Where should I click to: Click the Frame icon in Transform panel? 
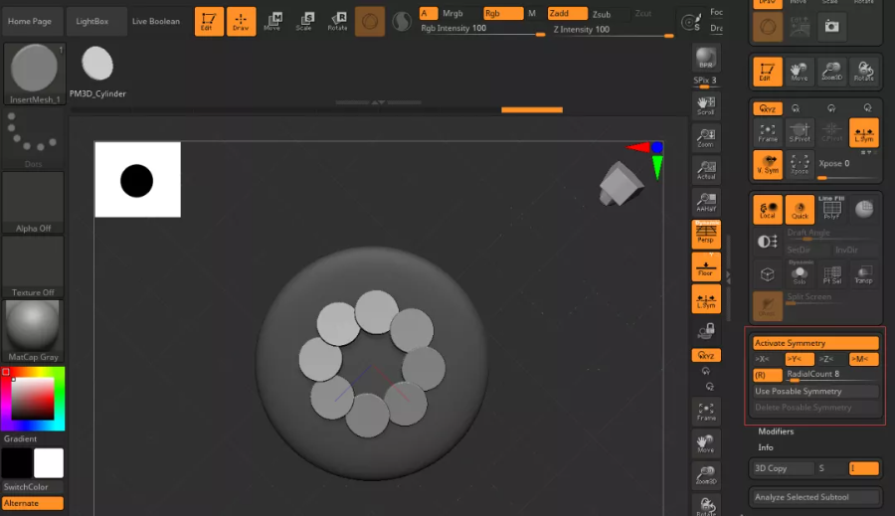tap(768, 132)
